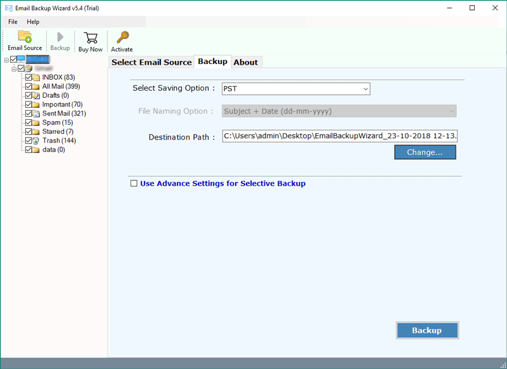Click the Trash recycle-bin icon
This screenshot has width=507, height=369.
(36, 140)
